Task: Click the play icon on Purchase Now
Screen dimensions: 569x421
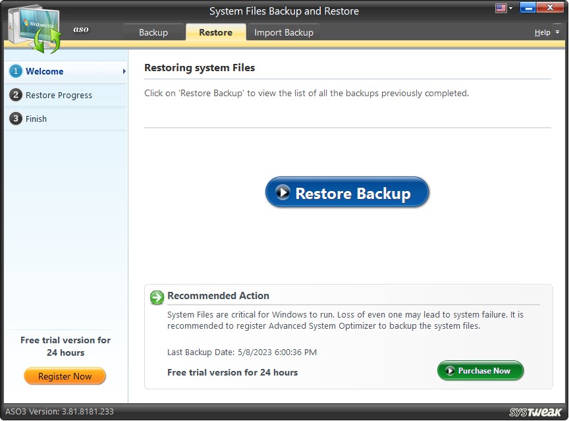Action: (450, 371)
